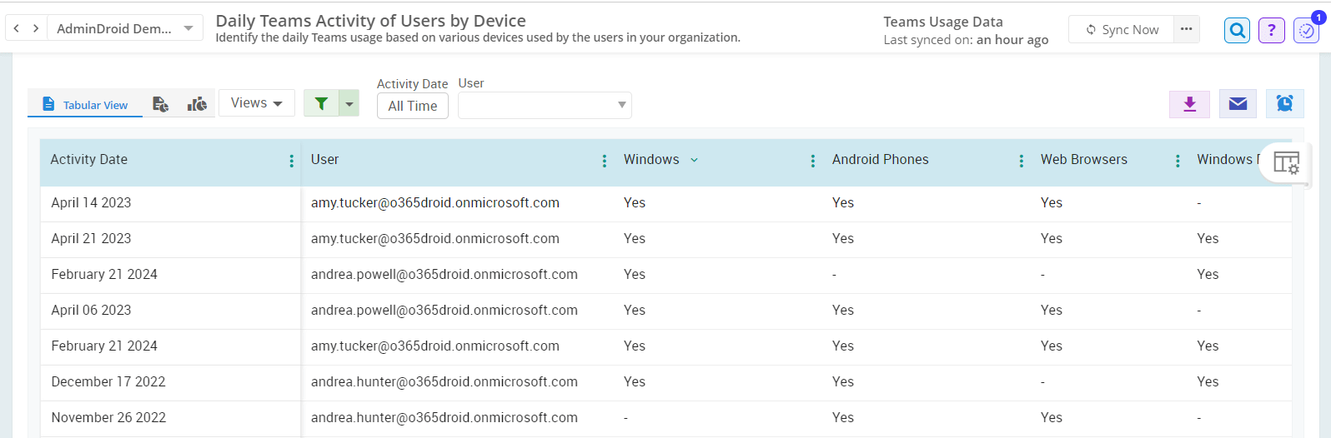The height and width of the screenshot is (438, 1331).
Task: Open more options next to Sync Now
Action: pos(1187,29)
